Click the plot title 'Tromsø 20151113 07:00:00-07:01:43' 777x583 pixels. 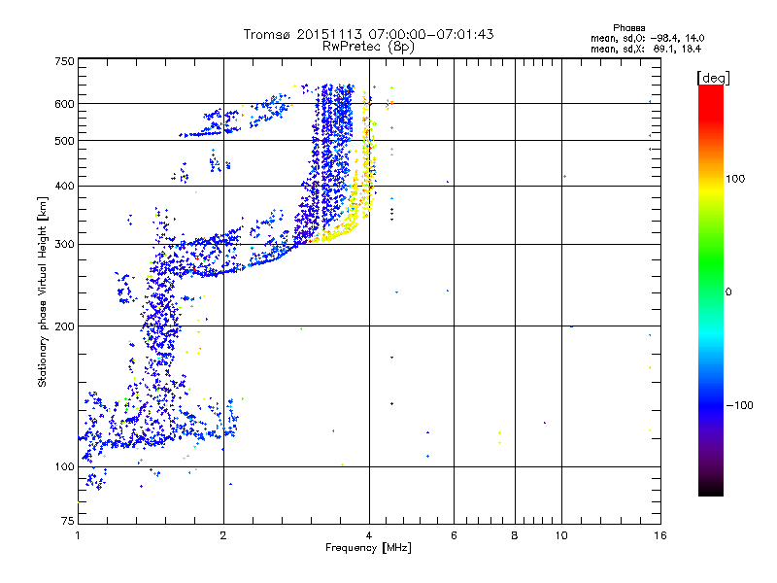click(x=368, y=34)
